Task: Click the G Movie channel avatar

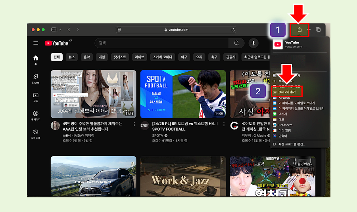Action: pyautogui.click(x=234, y=126)
